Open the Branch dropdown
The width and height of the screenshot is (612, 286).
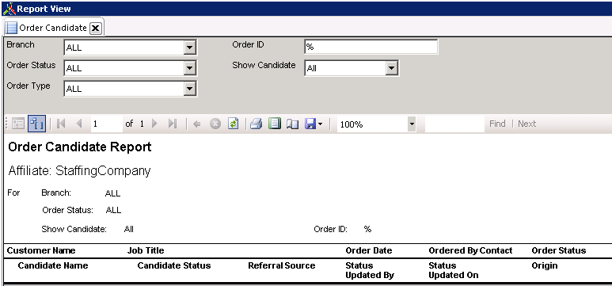point(189,48)
